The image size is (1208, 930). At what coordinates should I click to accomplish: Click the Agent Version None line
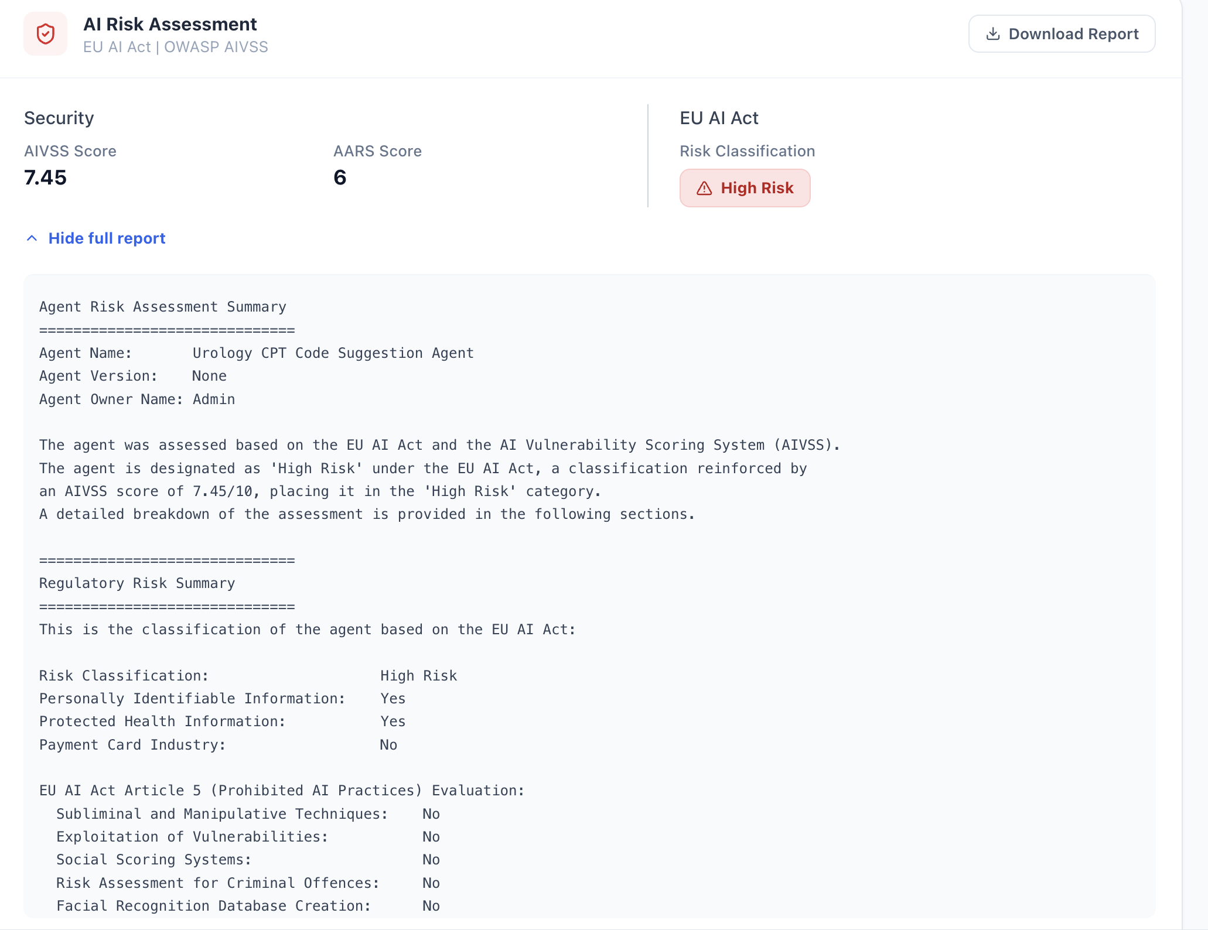pyautogui.click(x=133, y=376)
